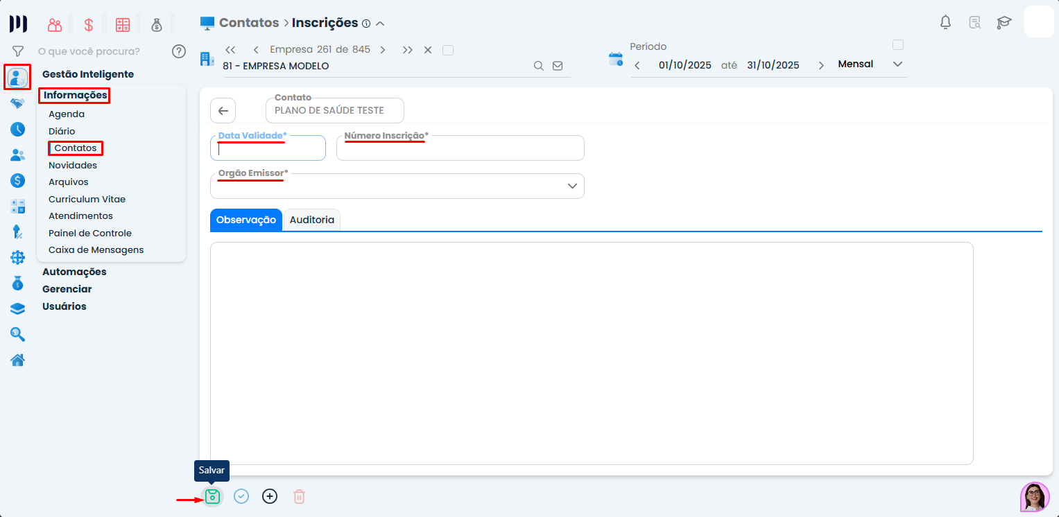Select Agenda in the Informações menu
The width and height of the screenshot is (1059, 517).
click(x=67, y=114)
